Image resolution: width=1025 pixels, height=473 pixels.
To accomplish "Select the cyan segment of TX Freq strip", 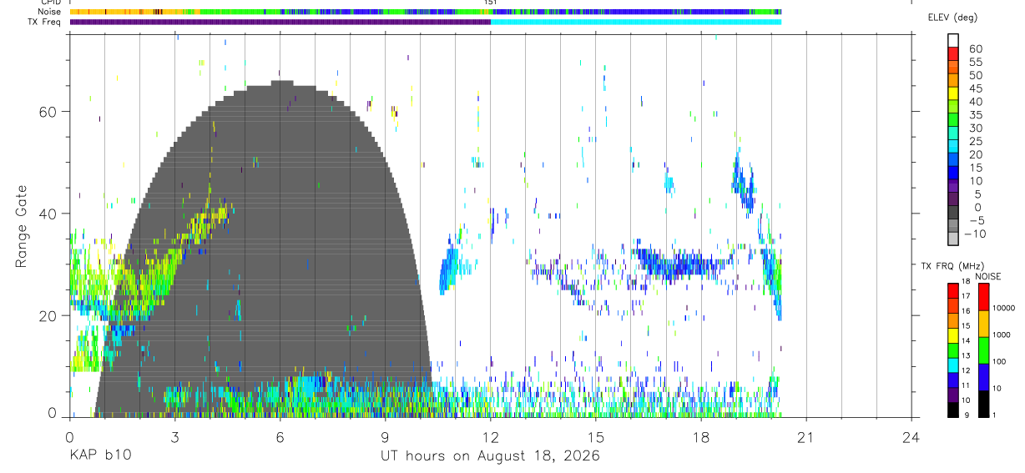I will coord(636,22).
